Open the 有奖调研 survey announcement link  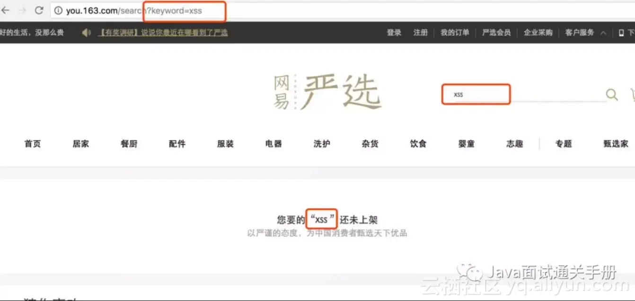coord(163,33)
